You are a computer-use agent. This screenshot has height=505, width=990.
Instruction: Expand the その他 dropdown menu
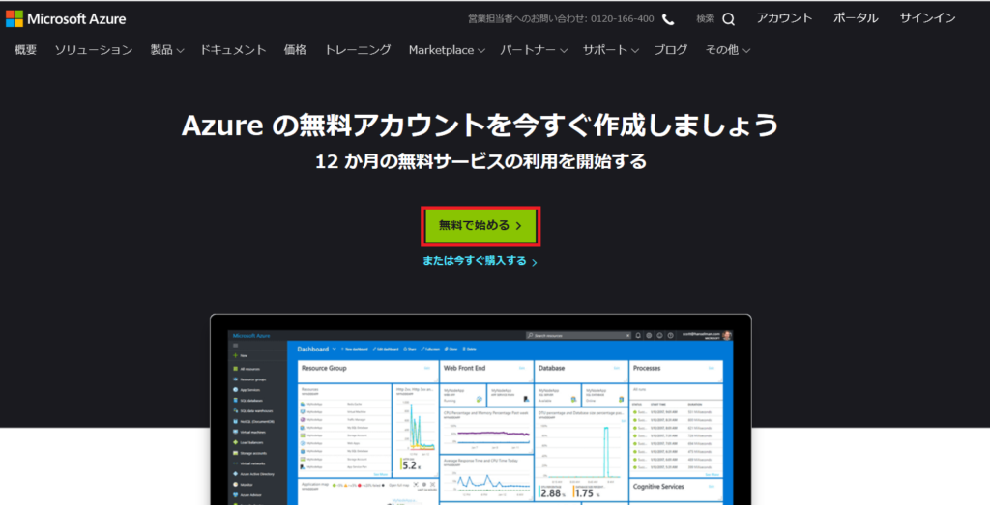pyautogui.click(x=727, y=50)
